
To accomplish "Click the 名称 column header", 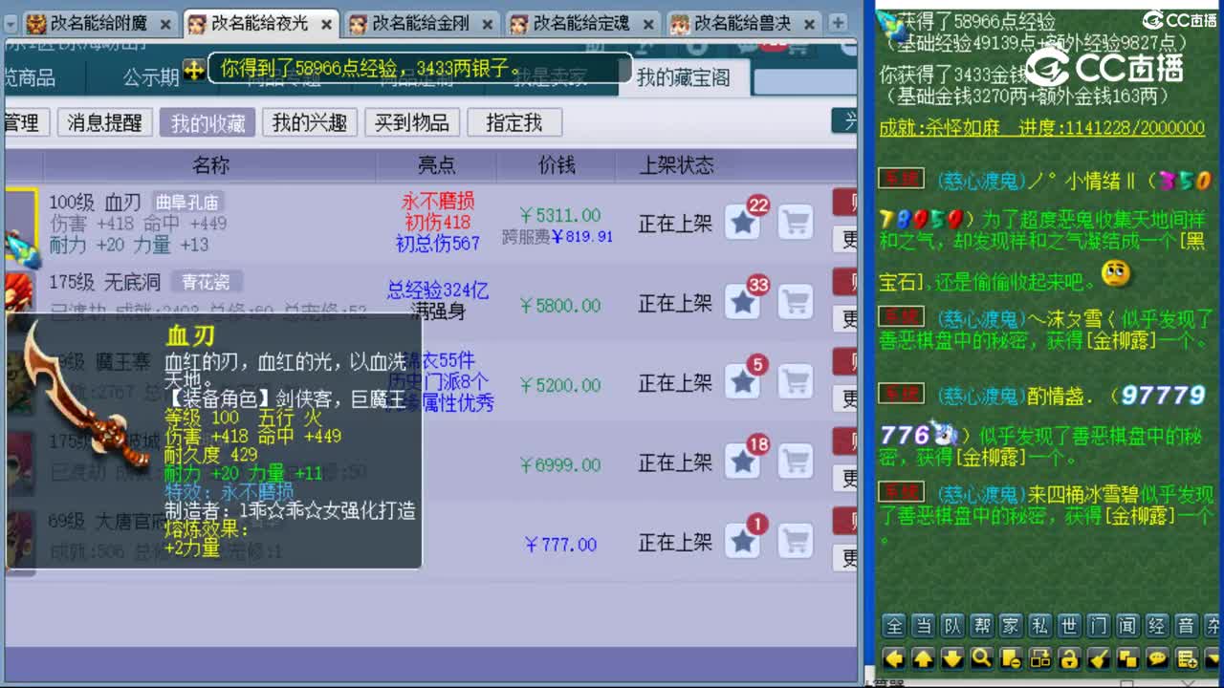I will coord(211,165).
